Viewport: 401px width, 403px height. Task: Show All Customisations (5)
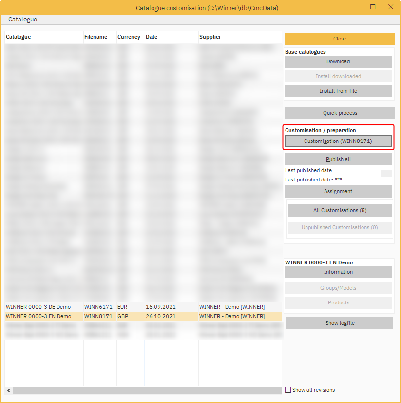pyautogui.click(x=340, y=210)
